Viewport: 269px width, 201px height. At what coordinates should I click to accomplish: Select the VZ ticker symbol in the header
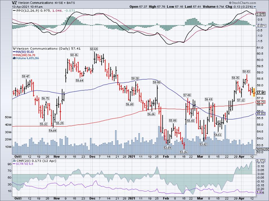tap(14, 3)
